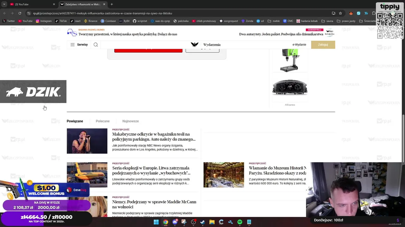Viewport: 405px width, 227px height.
Task: Click the Tworzymy przestrzeń banner link
Action: 128,34
